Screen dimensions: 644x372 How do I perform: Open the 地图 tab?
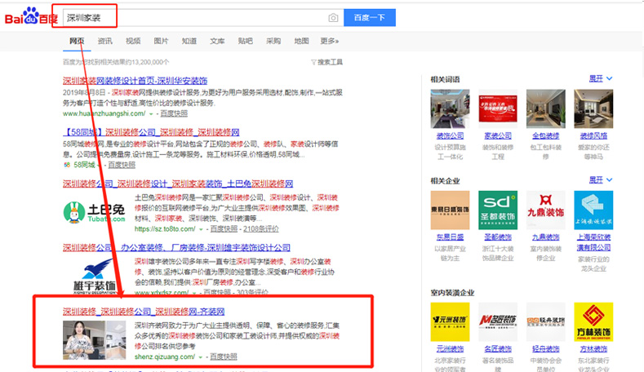click(x=301, y=41)
